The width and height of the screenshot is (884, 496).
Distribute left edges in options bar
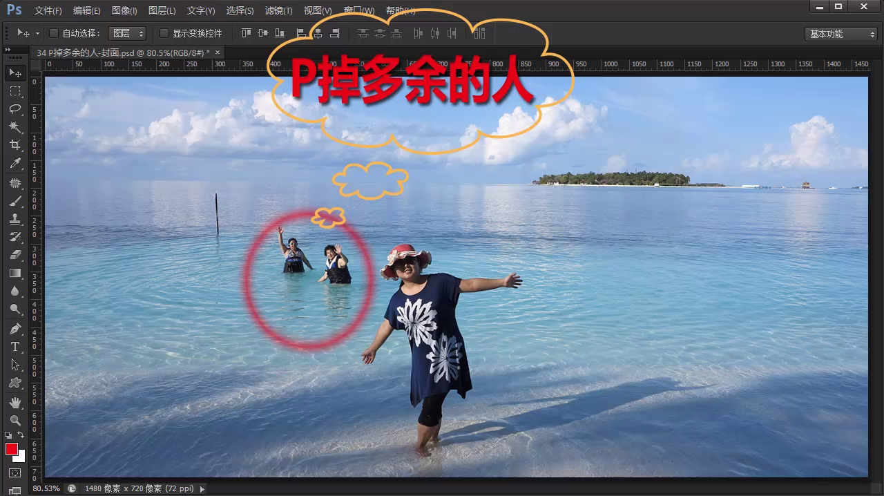tap(418, 33)
